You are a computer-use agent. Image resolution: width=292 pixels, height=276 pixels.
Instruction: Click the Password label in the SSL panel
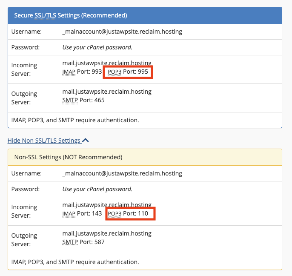tap(26, 47)
